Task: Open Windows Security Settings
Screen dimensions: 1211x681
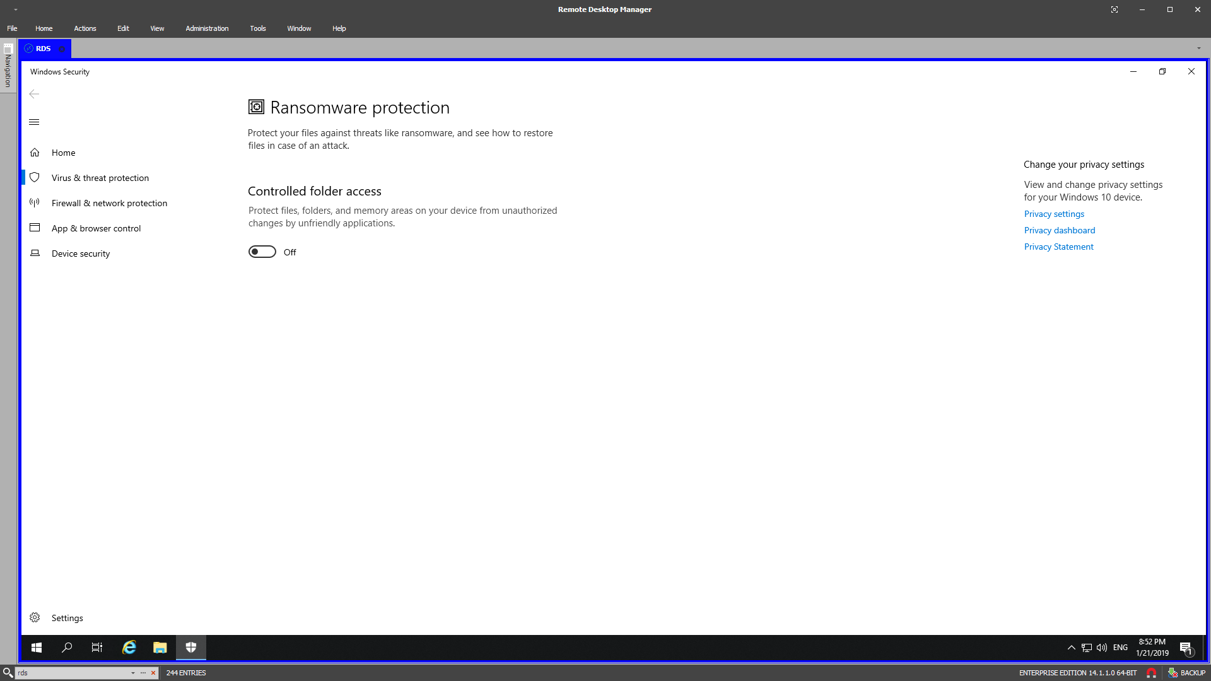Action: (67, 618)
